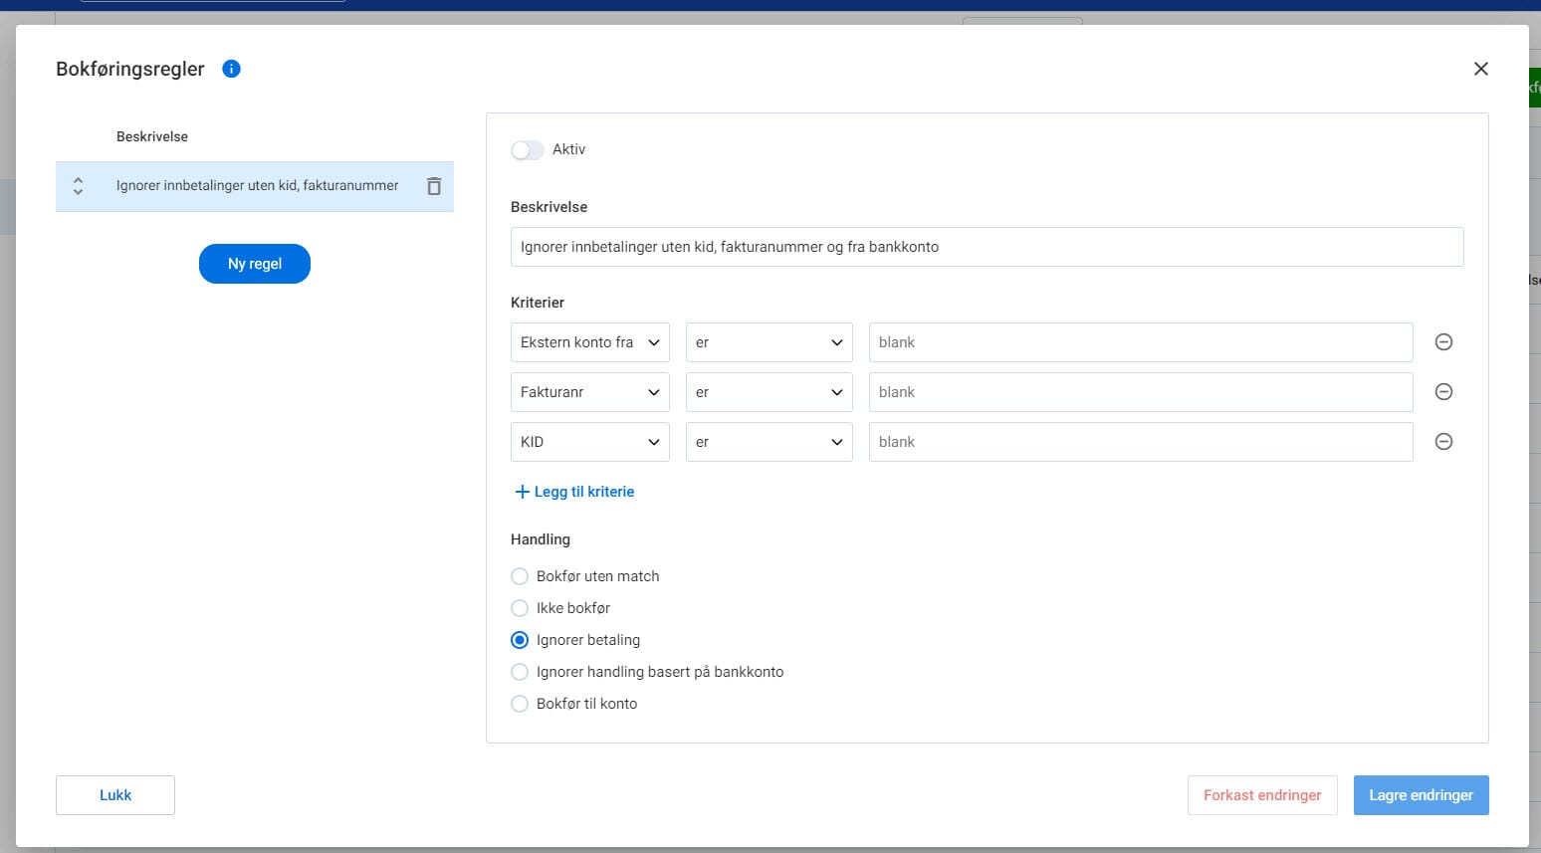Pick the Bokfør til konto option
This screenshot has height=853, width=1541.
pos(520,704)
